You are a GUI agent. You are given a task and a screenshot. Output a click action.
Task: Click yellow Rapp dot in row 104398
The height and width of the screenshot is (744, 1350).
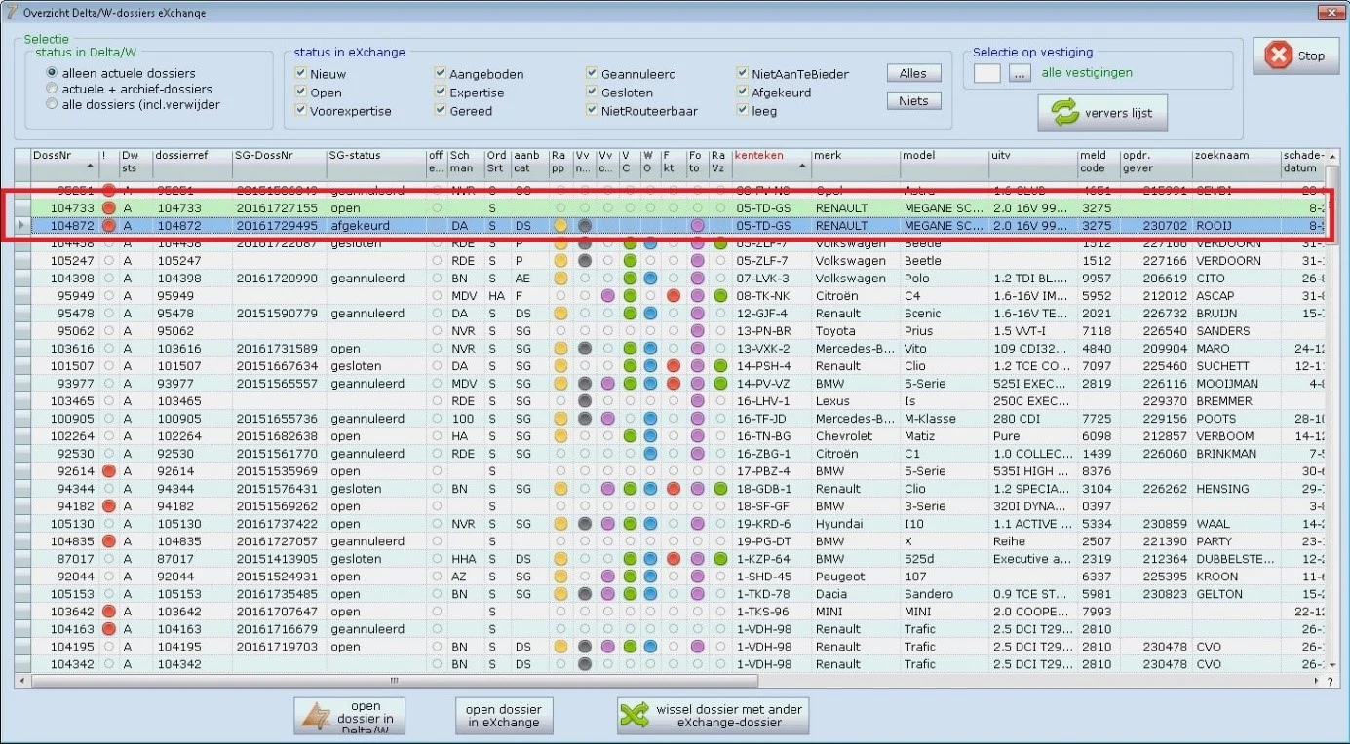pos(560,279)
